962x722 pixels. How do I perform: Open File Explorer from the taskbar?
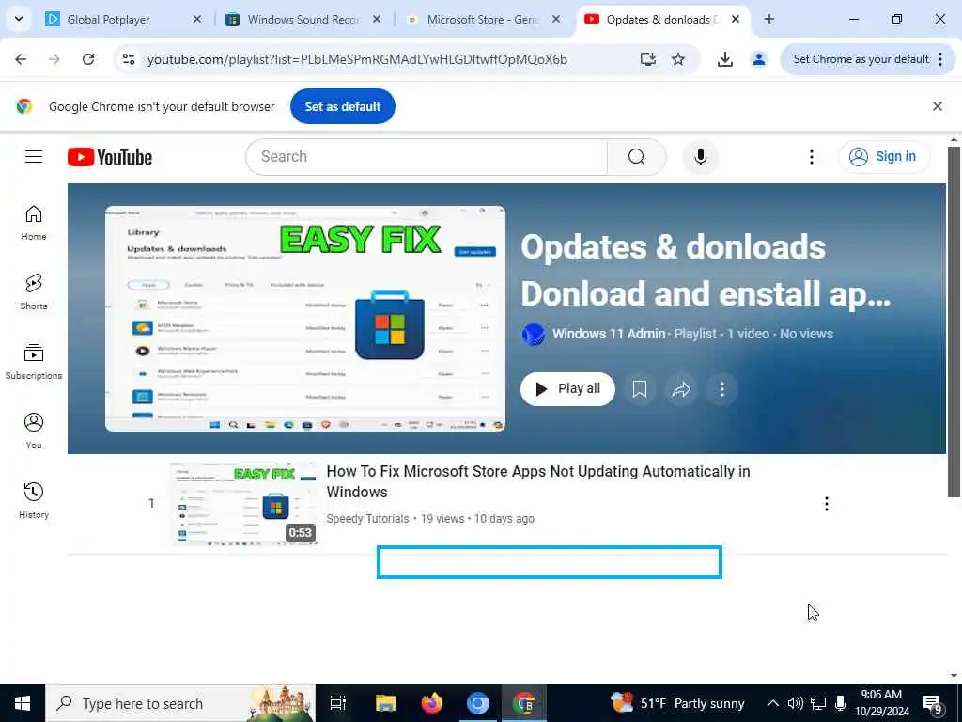coord(386,703)
